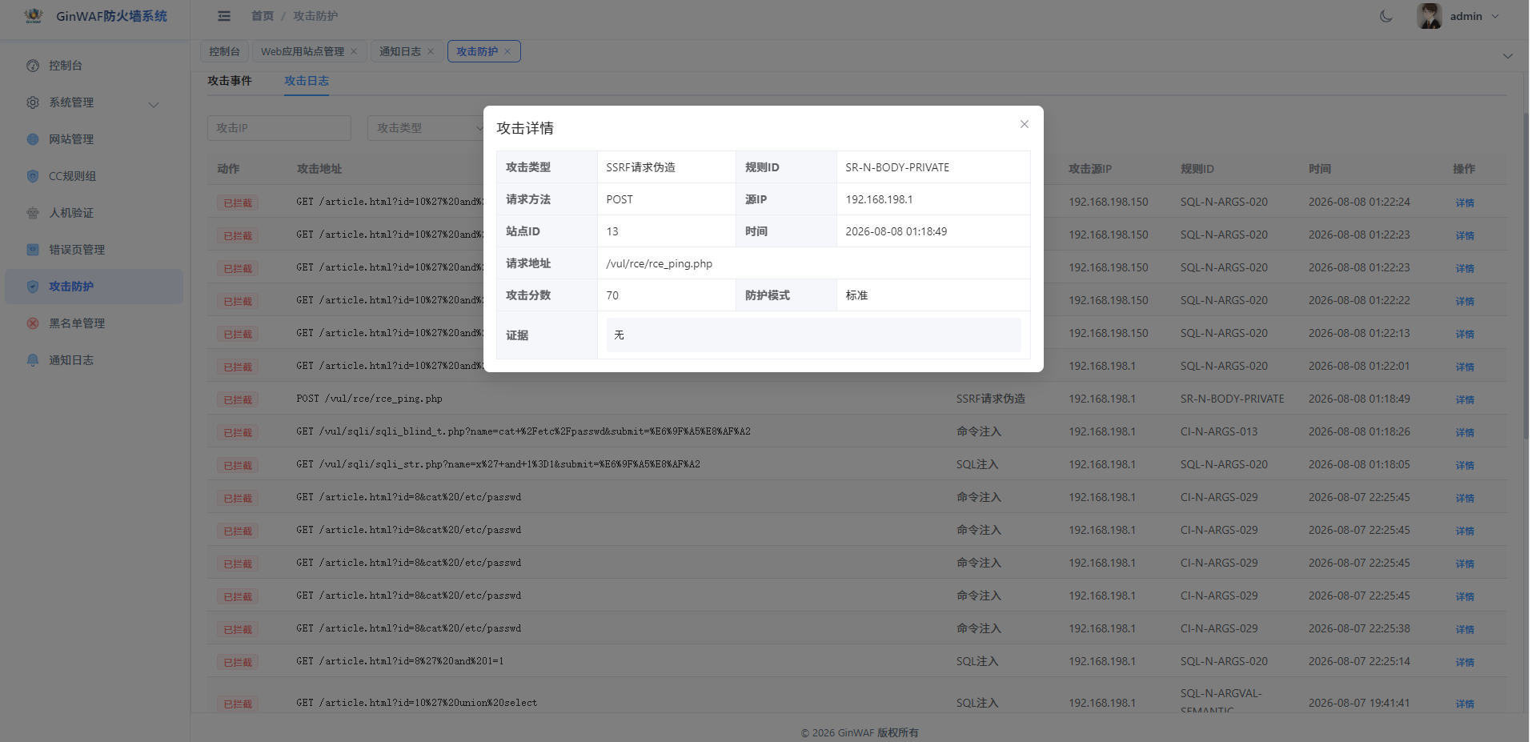Image resolution: width=1532 pixels, height=742 pixels.
Task: Click the GinWAF logo icon
Action: click(x=34, y=16)
